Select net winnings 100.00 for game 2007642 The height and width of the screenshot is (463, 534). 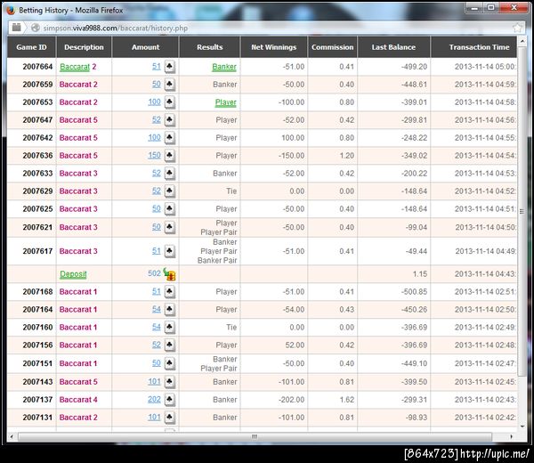point(293,138)
